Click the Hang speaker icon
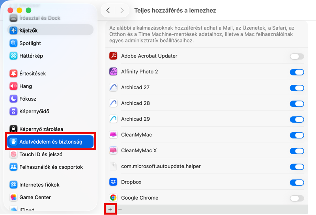 coord(13,86)
